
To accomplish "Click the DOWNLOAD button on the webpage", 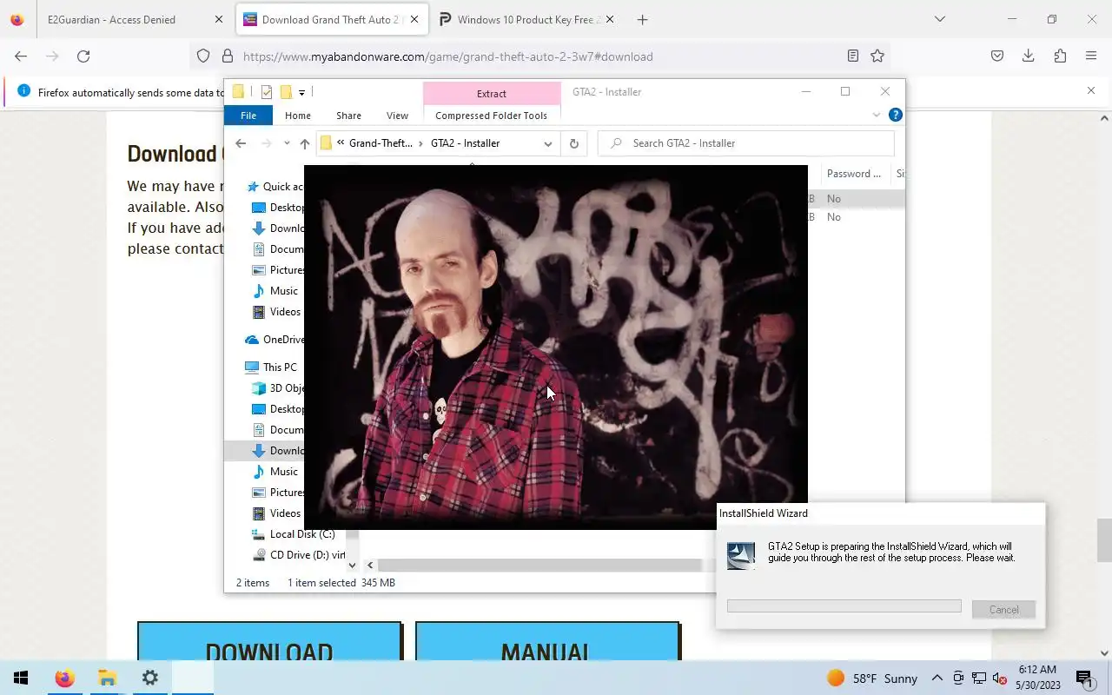I will pos(269,642).
